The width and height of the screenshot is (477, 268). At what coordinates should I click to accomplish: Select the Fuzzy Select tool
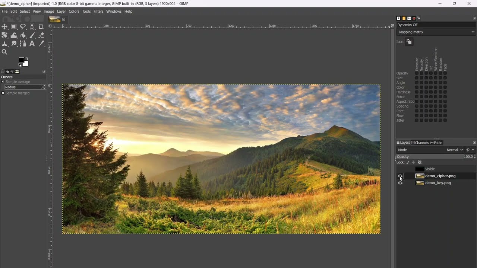pos(32,26)
